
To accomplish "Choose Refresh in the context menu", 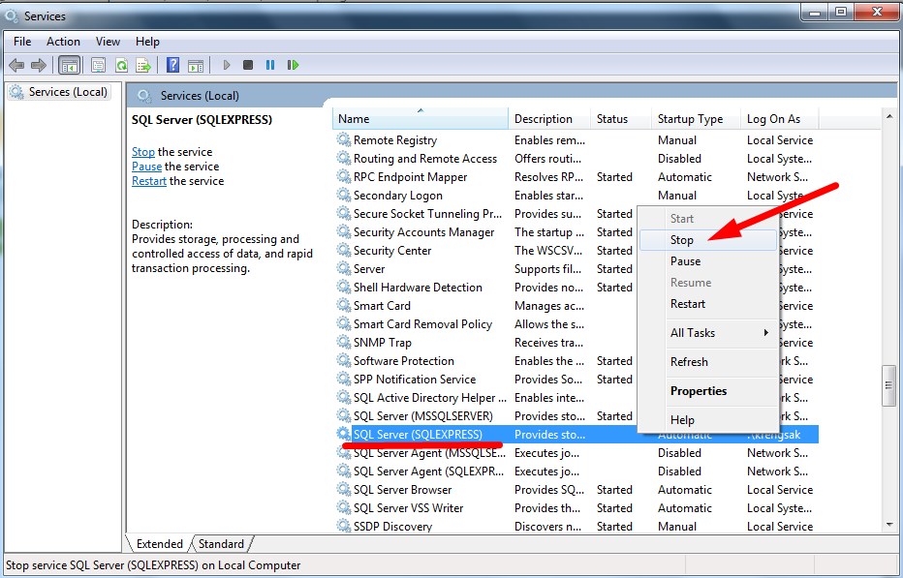I will [708, 362].
